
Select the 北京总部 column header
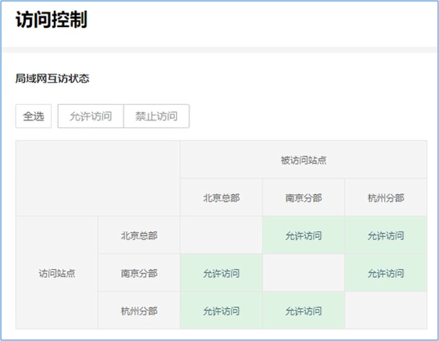(221, 198)
